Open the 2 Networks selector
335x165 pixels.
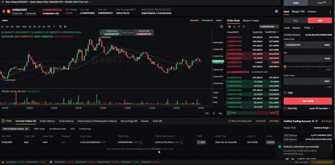pyautogui.click(x=31, y=13)
